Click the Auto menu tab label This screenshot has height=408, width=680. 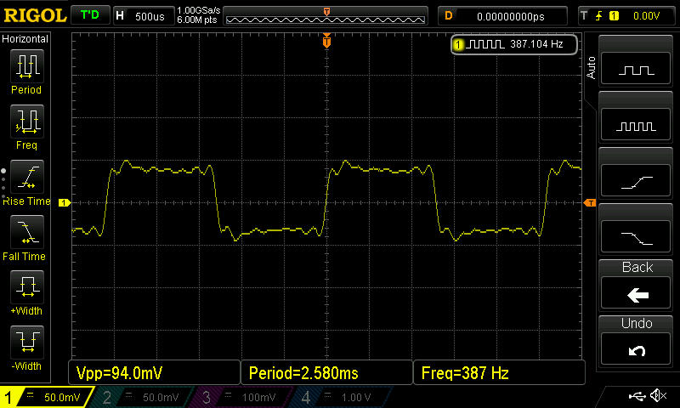click(591, 68)
